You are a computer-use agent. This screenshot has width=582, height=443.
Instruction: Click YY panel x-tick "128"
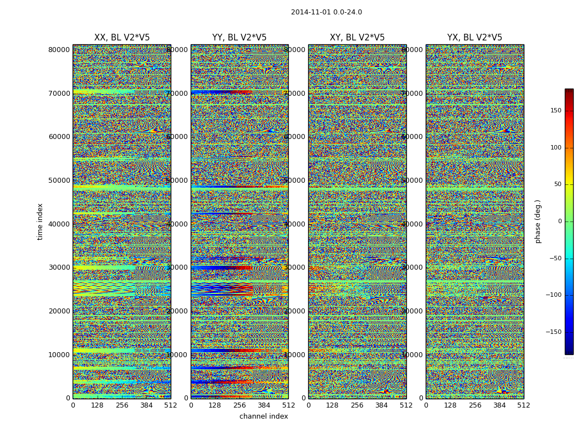click(x=215, y=405)
